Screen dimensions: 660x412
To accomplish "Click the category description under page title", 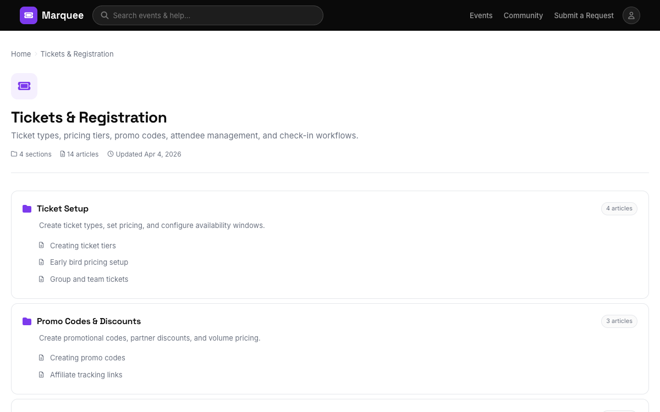I will [x=185, y=135].
